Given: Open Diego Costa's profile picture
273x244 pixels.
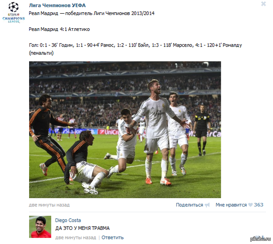Looking at the screenshot, I should click(x=40, y=227).
